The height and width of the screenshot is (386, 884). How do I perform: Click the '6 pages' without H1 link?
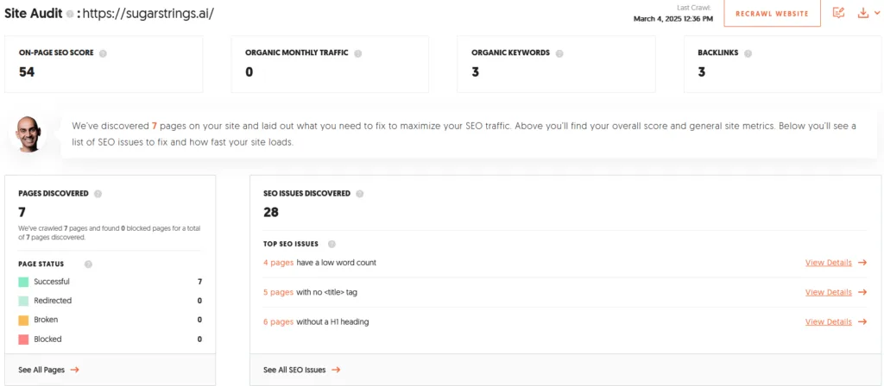pos(279,322)
